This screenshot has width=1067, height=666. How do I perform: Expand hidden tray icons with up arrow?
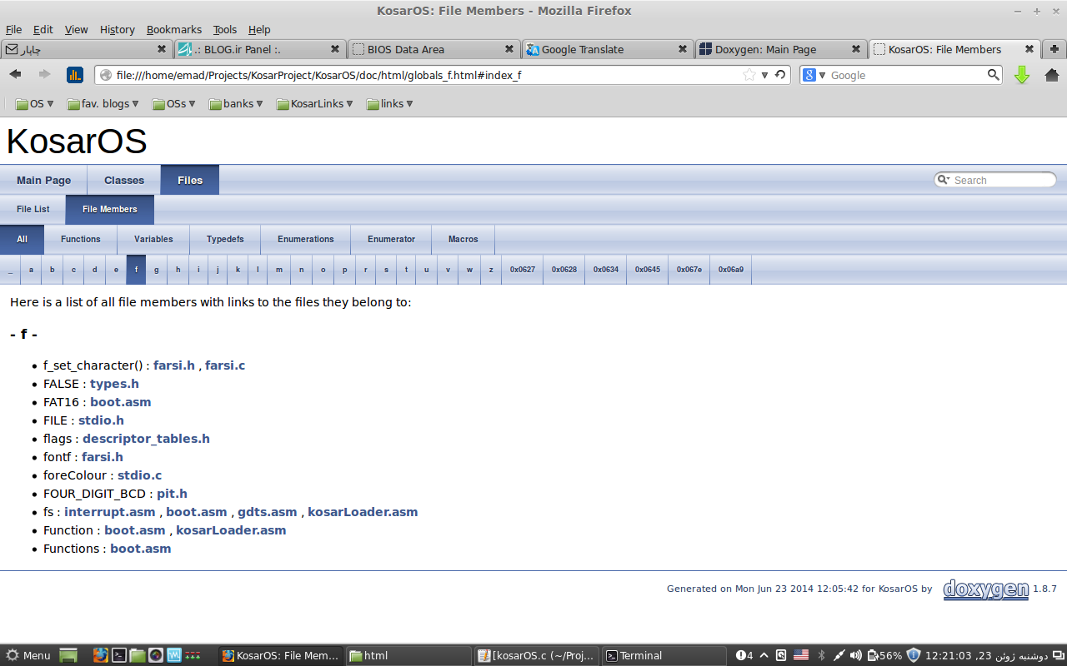point(764,655)
